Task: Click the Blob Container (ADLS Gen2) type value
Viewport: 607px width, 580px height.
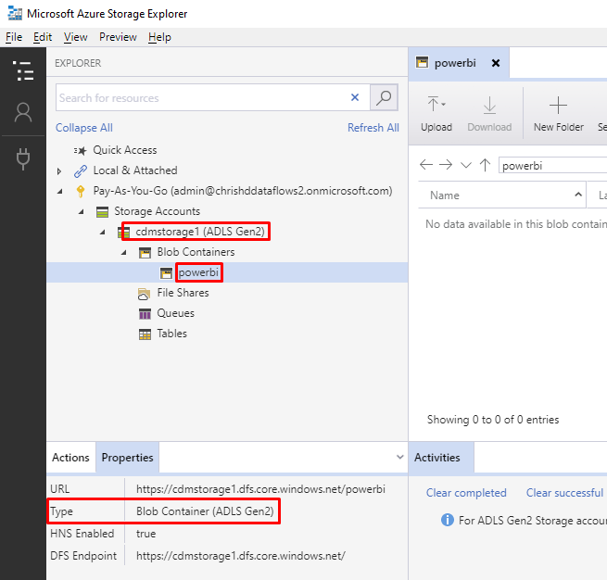Action: (205, 511)
